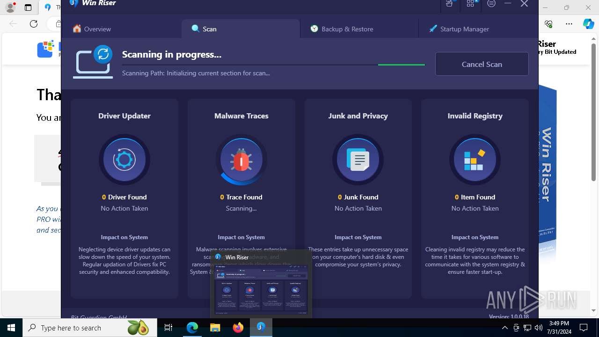This screenshot has width=599, height=337.
Task: Open the Windows Start menu
Action: pos(11,328)
